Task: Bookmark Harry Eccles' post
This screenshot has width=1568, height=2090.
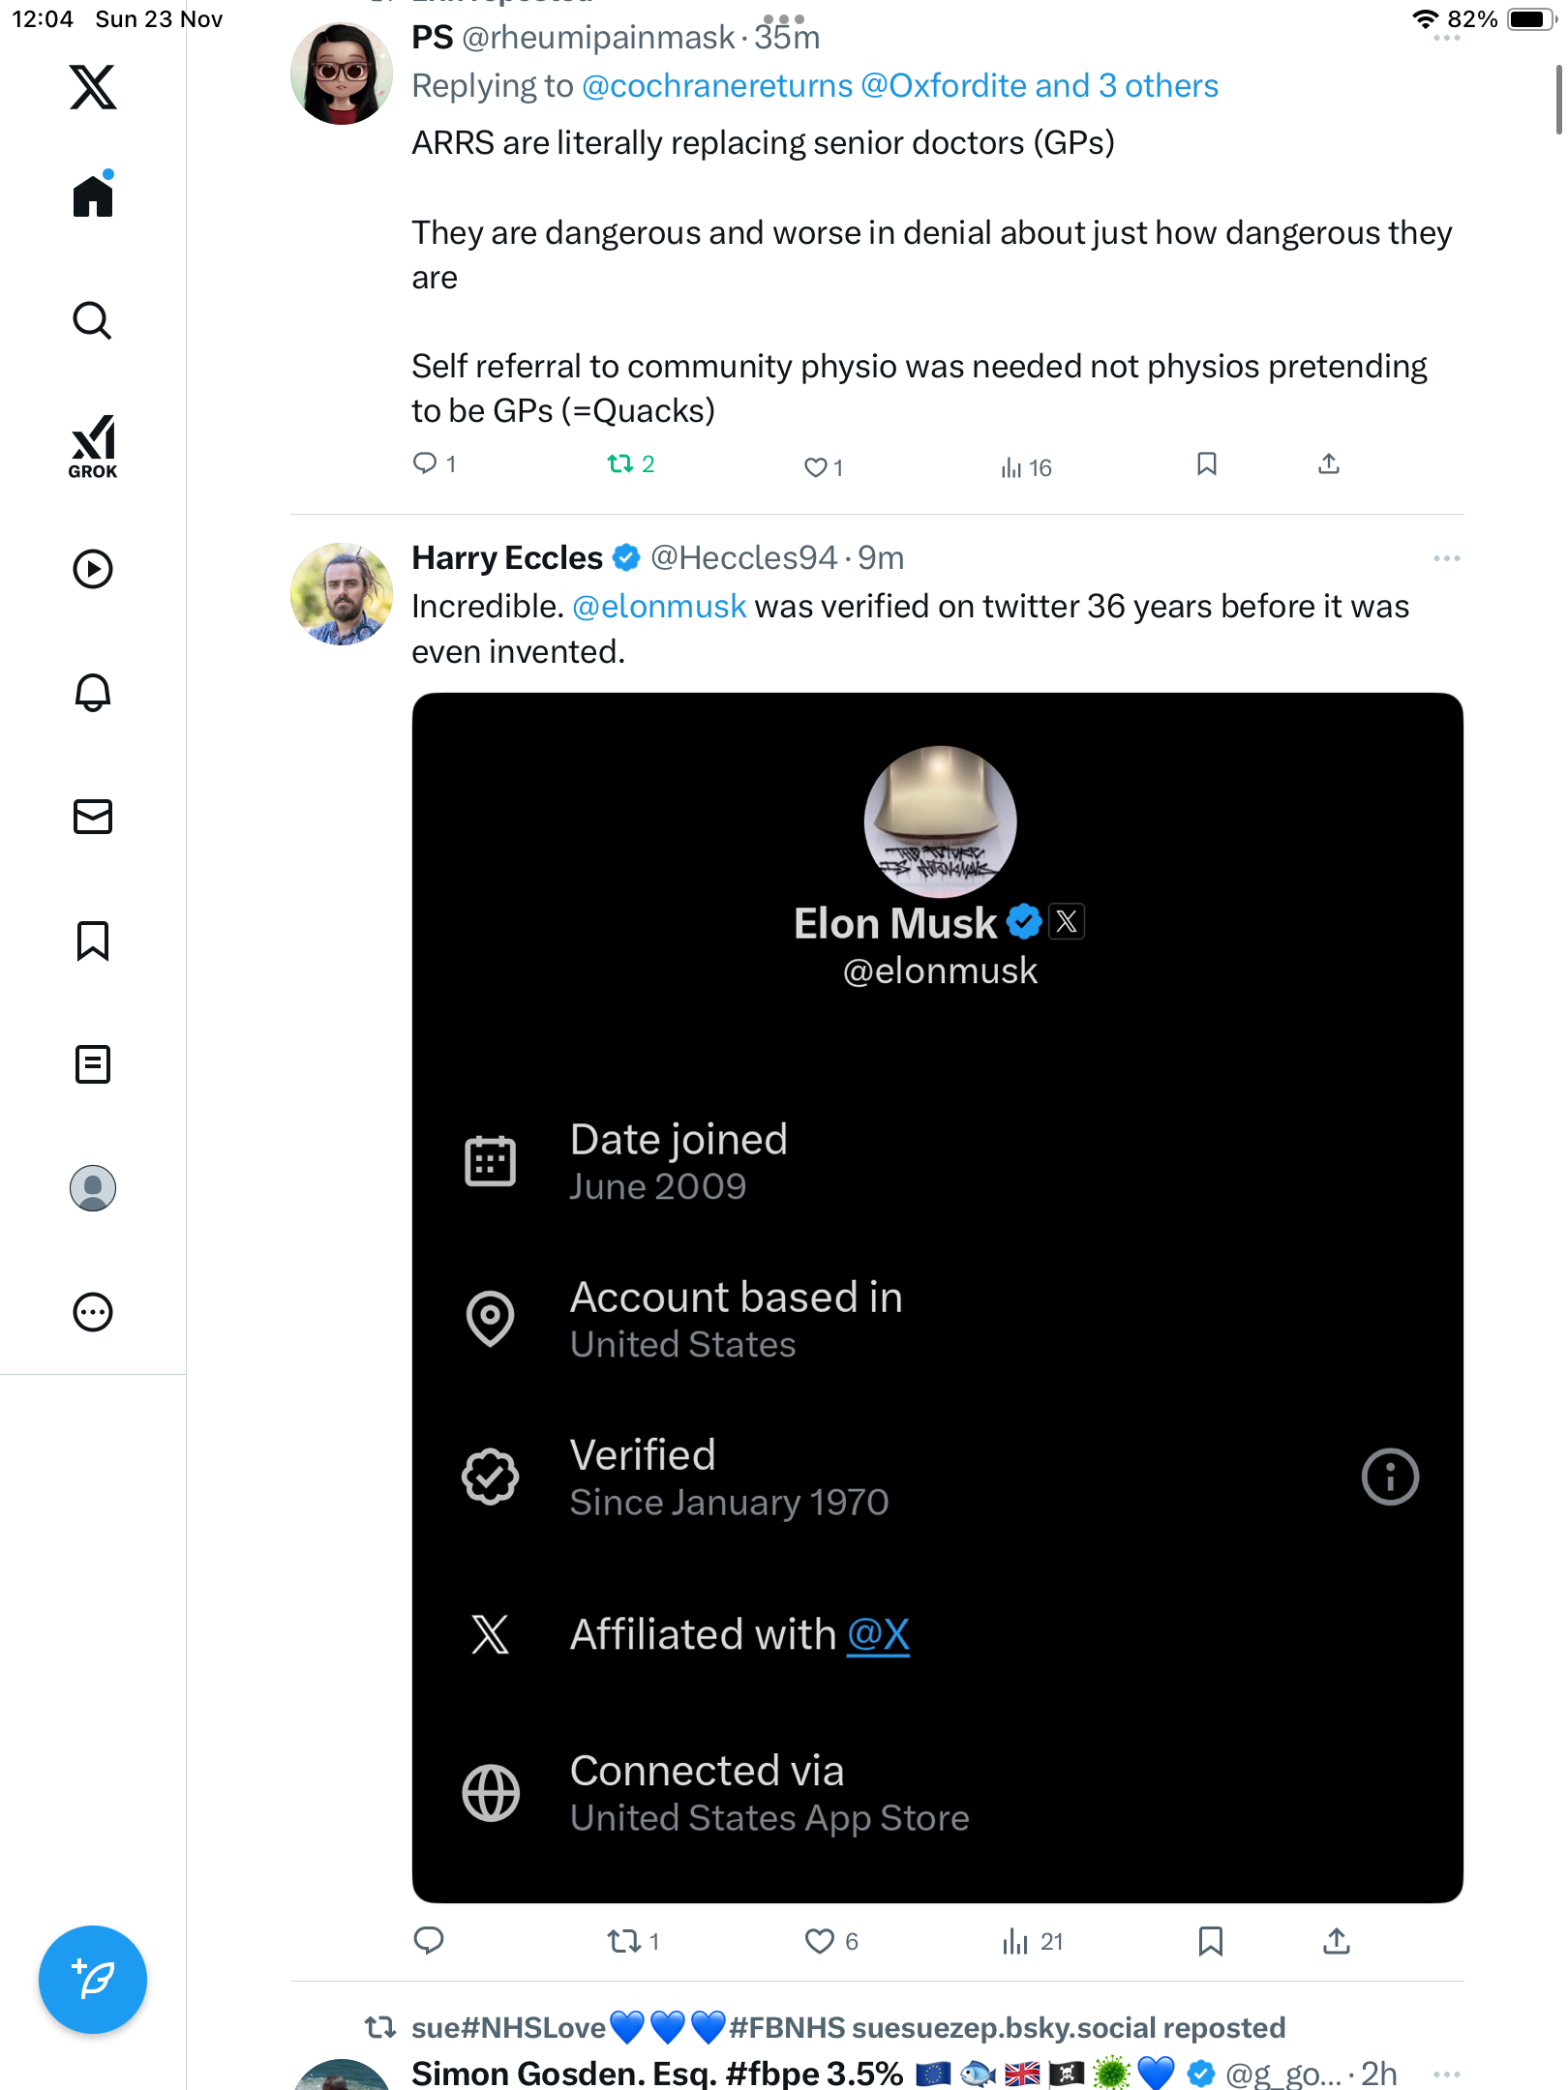Action: tap(1210, 1941)
